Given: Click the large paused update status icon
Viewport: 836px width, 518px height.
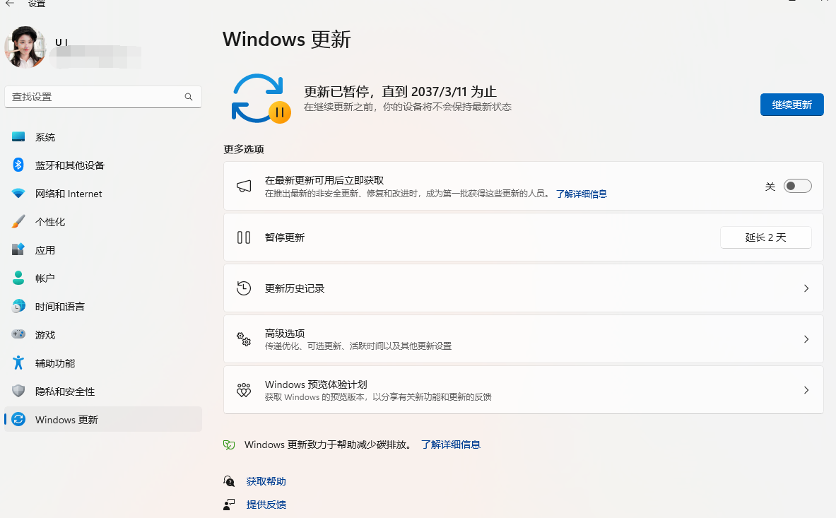Looking at the screenshot, I should (x=261, y=99).
